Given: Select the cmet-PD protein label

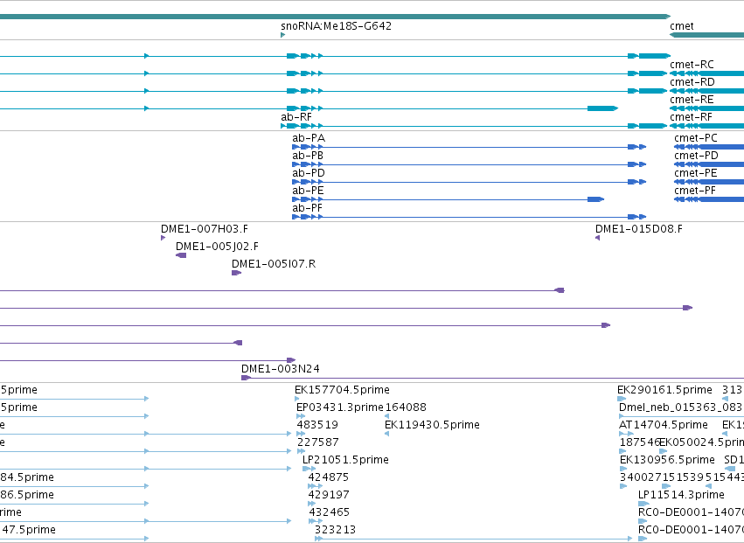Looking at the screenshot, I should point(696,156).
